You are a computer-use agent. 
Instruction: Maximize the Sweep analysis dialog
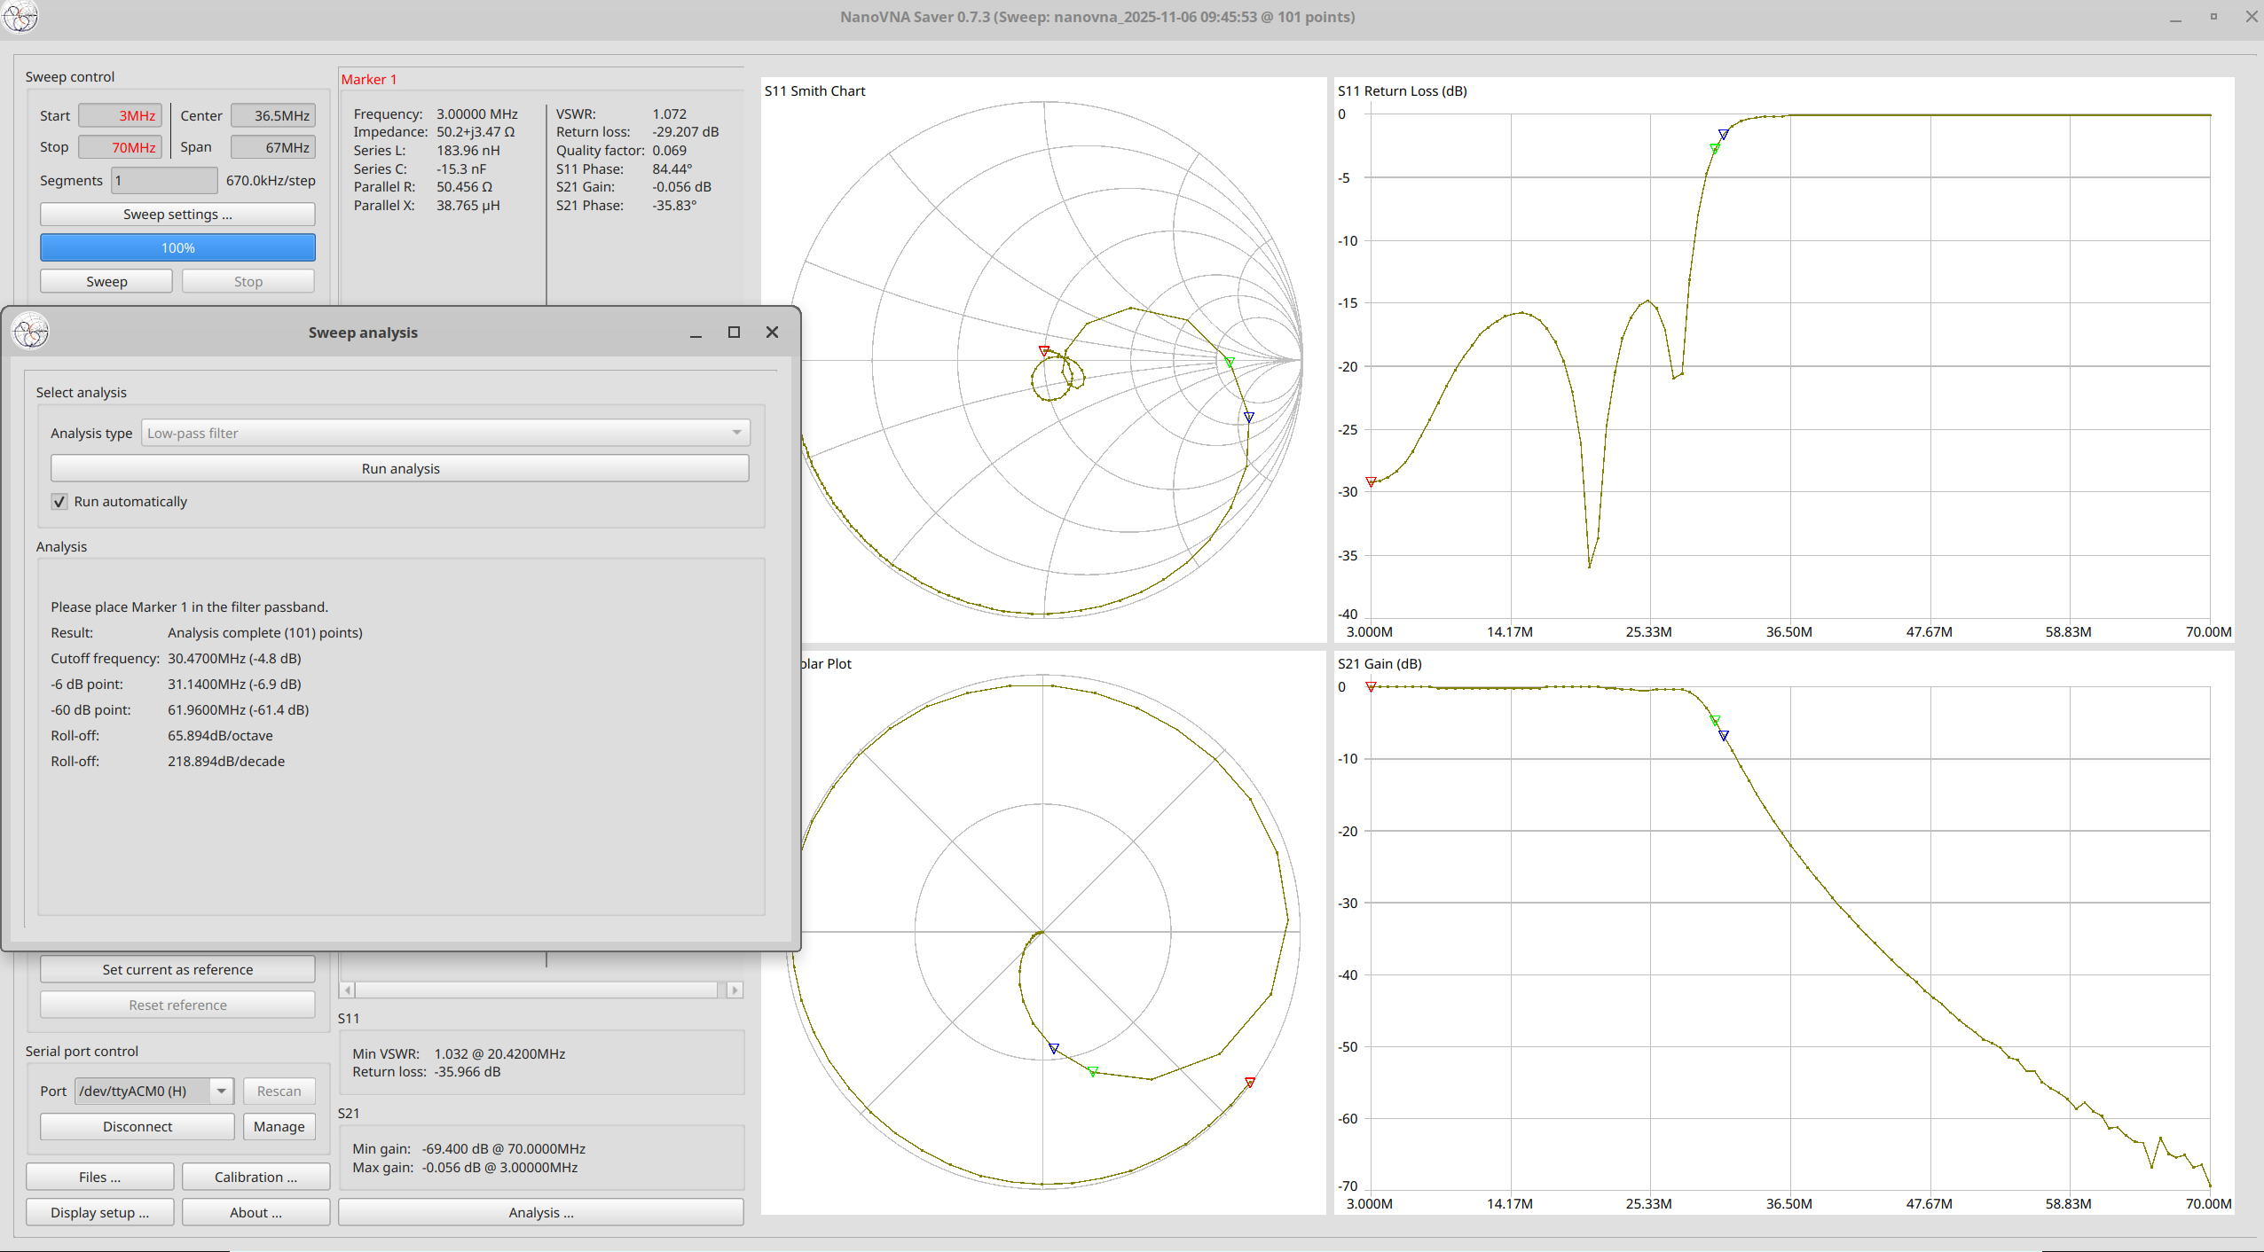[734, 333]
